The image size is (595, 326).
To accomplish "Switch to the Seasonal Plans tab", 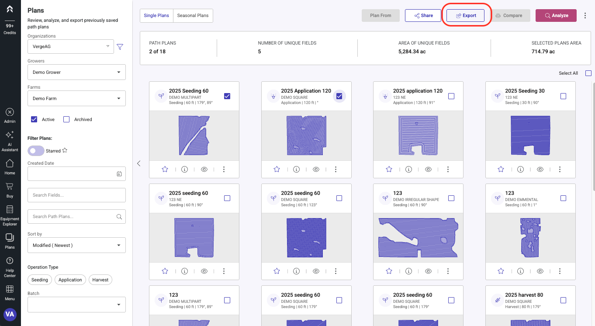I will pyautogui.click(x=193, y=16).
